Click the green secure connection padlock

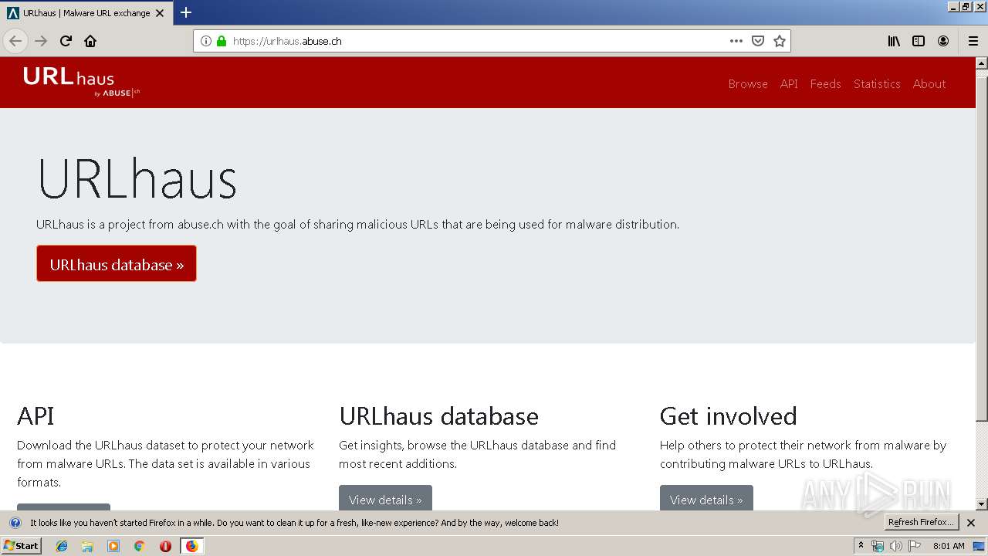[x=222, y=41]
